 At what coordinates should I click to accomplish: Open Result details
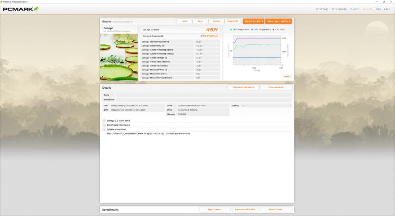point(254,21)
